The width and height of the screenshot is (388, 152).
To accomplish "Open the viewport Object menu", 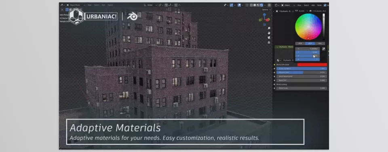I will [x=110, y=5].
